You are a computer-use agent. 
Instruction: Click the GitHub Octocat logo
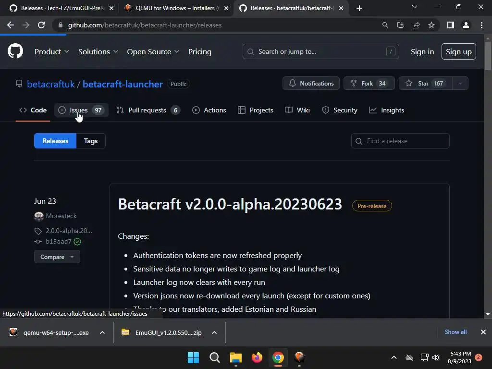pos(15,51)
